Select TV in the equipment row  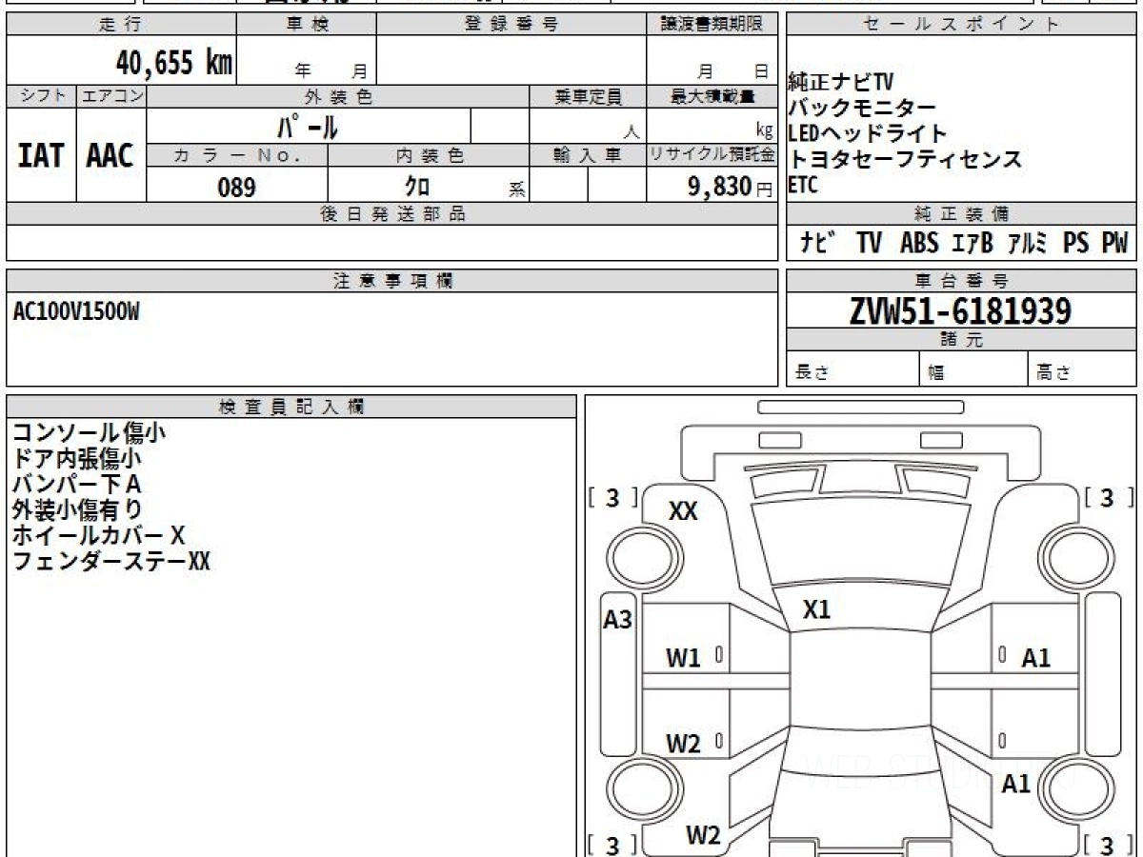tap(869, 243)
